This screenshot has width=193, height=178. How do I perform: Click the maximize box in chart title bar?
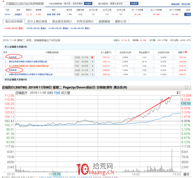(186, 88)
